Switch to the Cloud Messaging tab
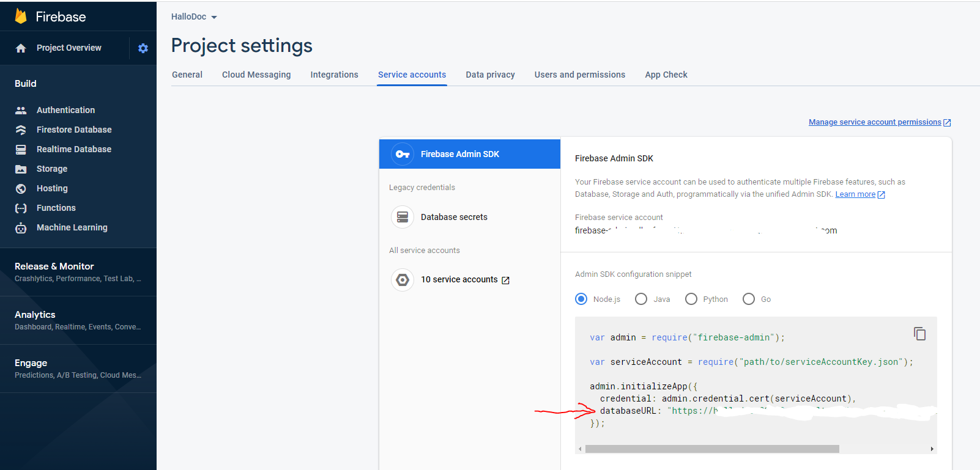The width and height of the screenshot is (980, 470). (x=256, y=75)
